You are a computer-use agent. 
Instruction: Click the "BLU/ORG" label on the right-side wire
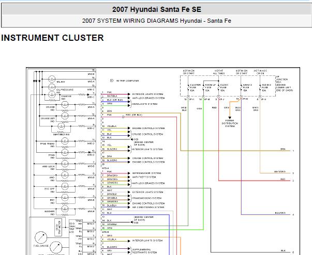tap(280, 213)
